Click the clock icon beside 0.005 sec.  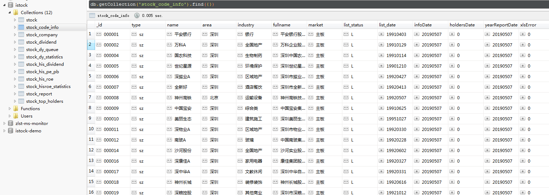pyautogui.click(x=137, y=15)
